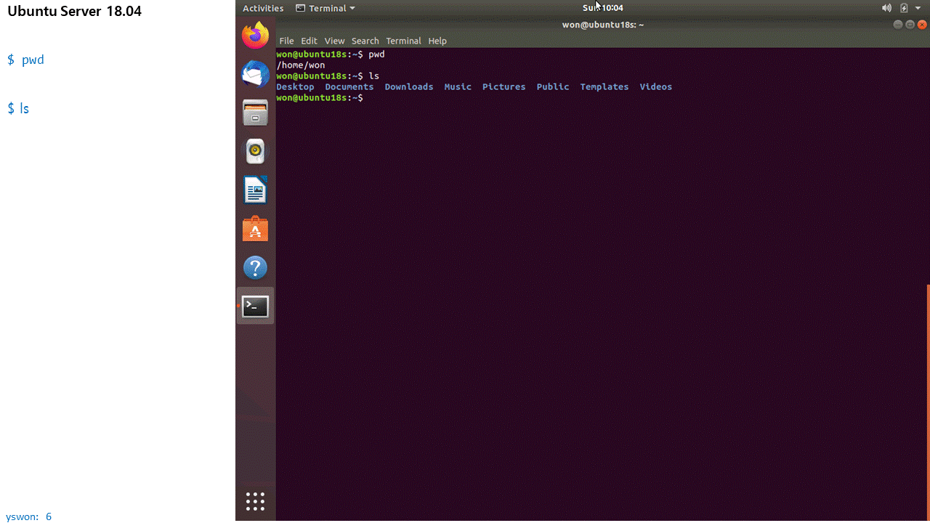This screenshot has width=930, height=523.
Task: Open the Terminal app menu dropdown
Action: tap(325, 8)
